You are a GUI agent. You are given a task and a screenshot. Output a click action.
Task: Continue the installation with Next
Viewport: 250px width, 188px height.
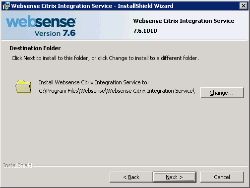pos(175,177)
